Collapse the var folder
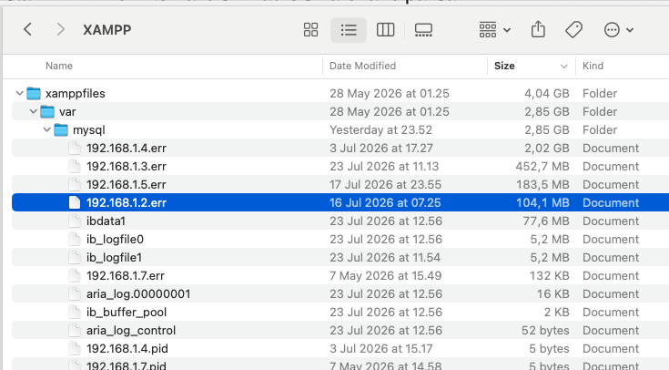This screenshot has width=669, height=370. pyautogui.click(x=33, y=111)
